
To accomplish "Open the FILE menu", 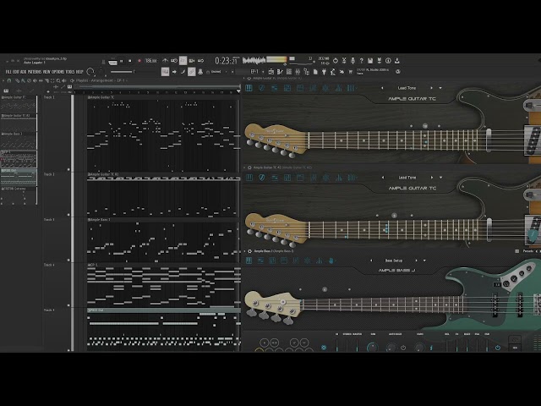I will 8,72.
